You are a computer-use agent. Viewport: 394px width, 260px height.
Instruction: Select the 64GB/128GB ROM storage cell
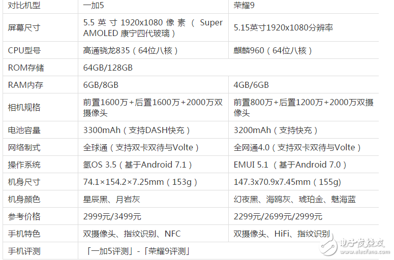(108, 68)
